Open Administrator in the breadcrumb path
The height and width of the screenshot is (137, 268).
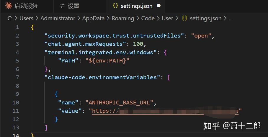pos(58,18)
